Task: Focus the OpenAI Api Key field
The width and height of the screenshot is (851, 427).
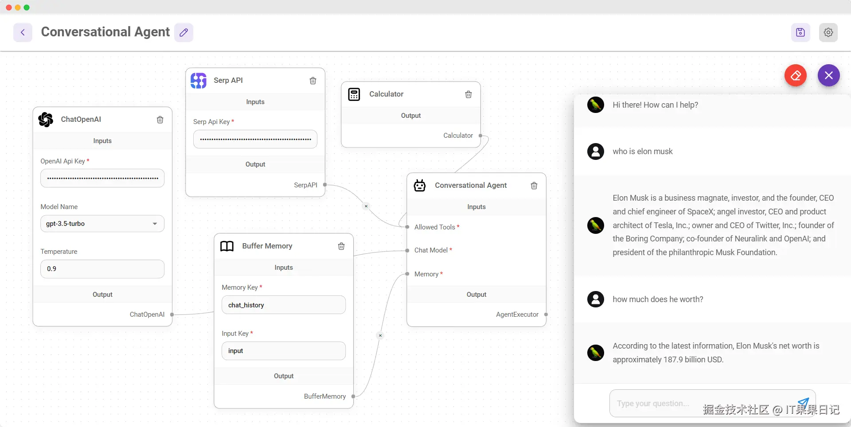Action: 102,178
